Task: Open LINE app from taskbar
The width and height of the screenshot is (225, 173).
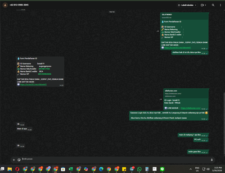Action: click(x=162, y=169)
